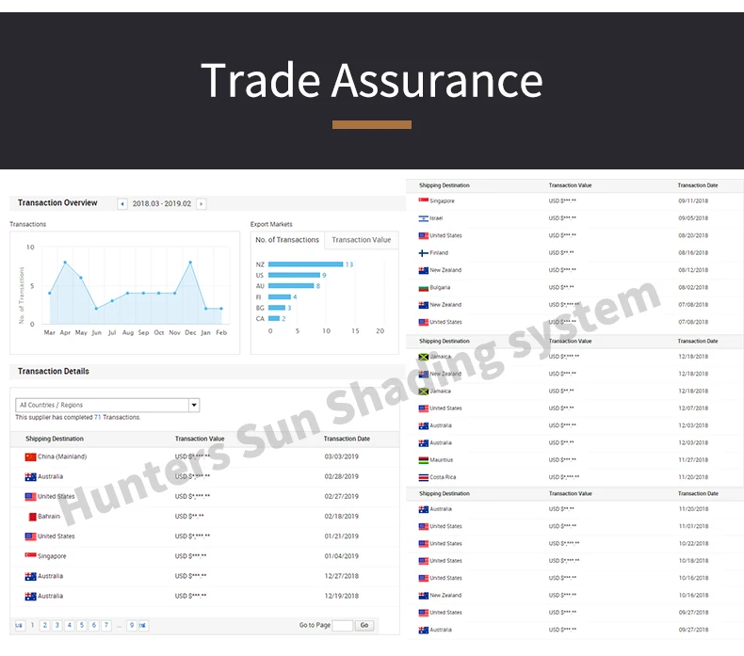Click the 11/27/2018 transaction date

coord(693,460)
